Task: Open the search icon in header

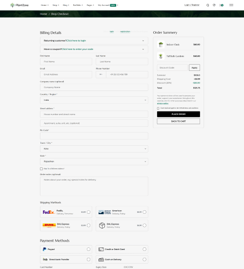Action: coord(208,5)
